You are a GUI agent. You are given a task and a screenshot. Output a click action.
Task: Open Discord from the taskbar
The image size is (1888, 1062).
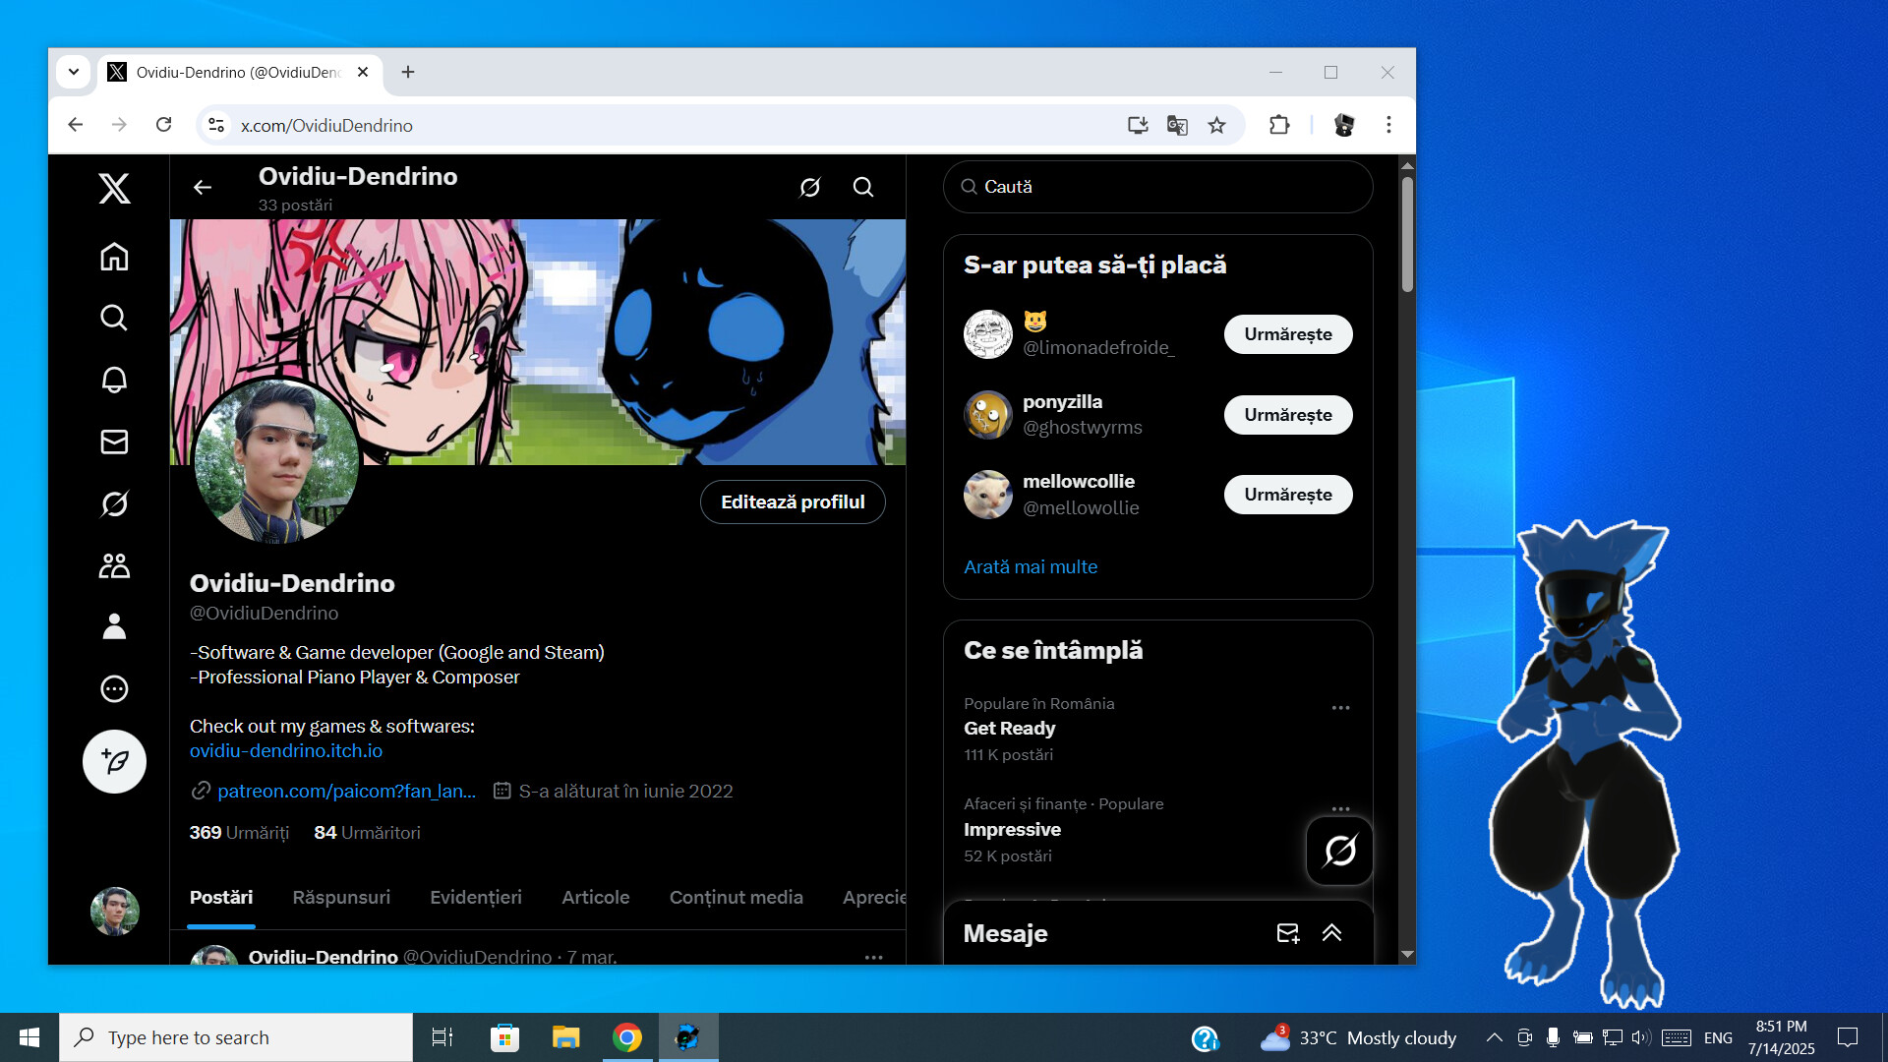(x=687, y=1036)
